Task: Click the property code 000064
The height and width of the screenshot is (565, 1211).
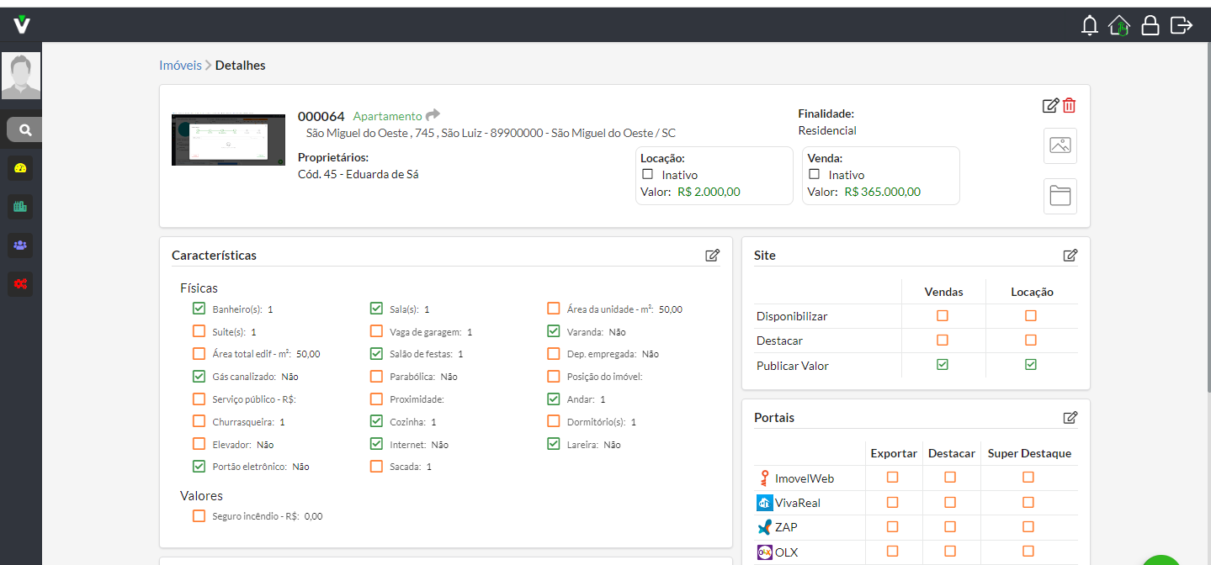Action: (321, 116)
